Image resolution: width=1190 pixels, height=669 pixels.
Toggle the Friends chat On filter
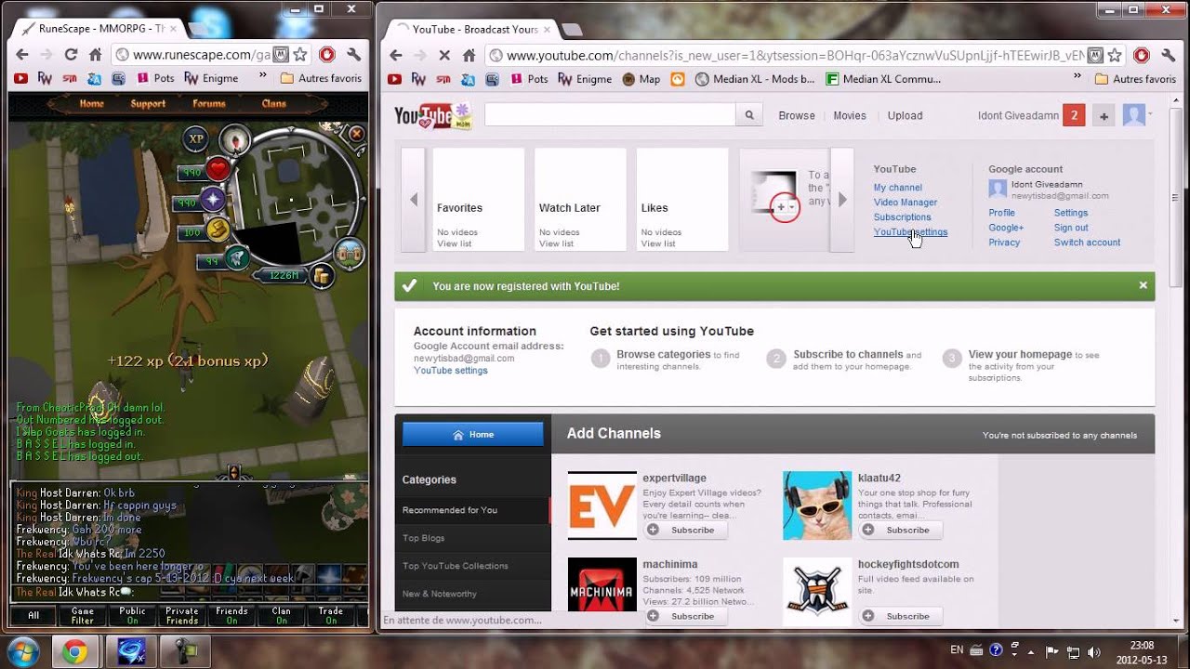click(231, 615)
